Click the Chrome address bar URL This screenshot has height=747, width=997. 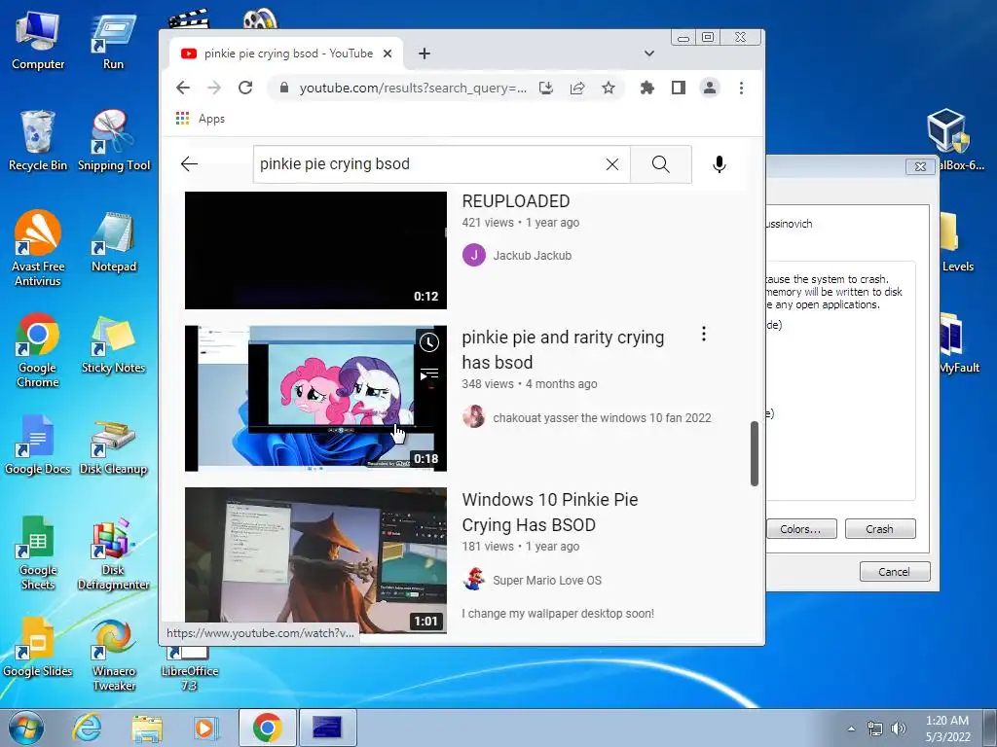[x=413, y=88]
